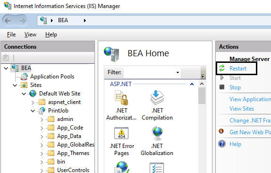Click the black Stop server icon
Viewport: 271px width, 173px height.
pyautogui.click(x=222, y=87)
